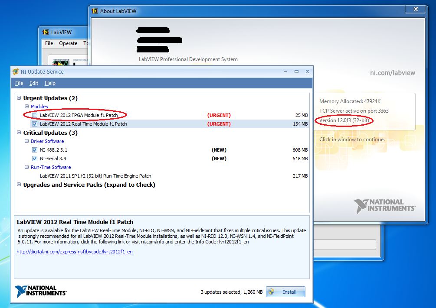The height and width of the screenshot is (308, 436).
Task: Collapse the Driver Software subgroup
Action: click(27, 141)
